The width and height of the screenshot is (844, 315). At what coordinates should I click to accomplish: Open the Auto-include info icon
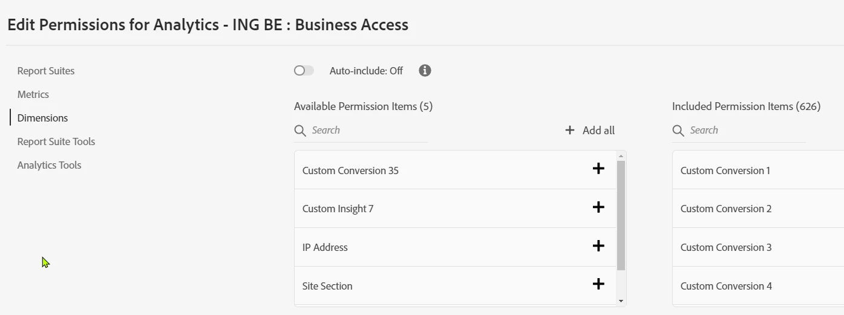[x=425, y=71]
